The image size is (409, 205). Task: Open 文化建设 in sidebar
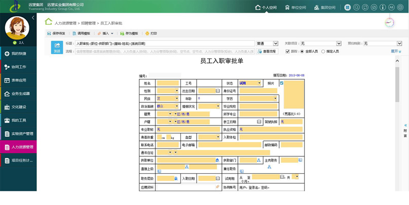[x=18, y=107]
